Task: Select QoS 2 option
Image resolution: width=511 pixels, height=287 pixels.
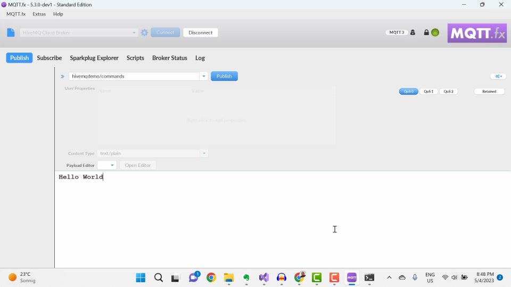Action: point(448,91)
